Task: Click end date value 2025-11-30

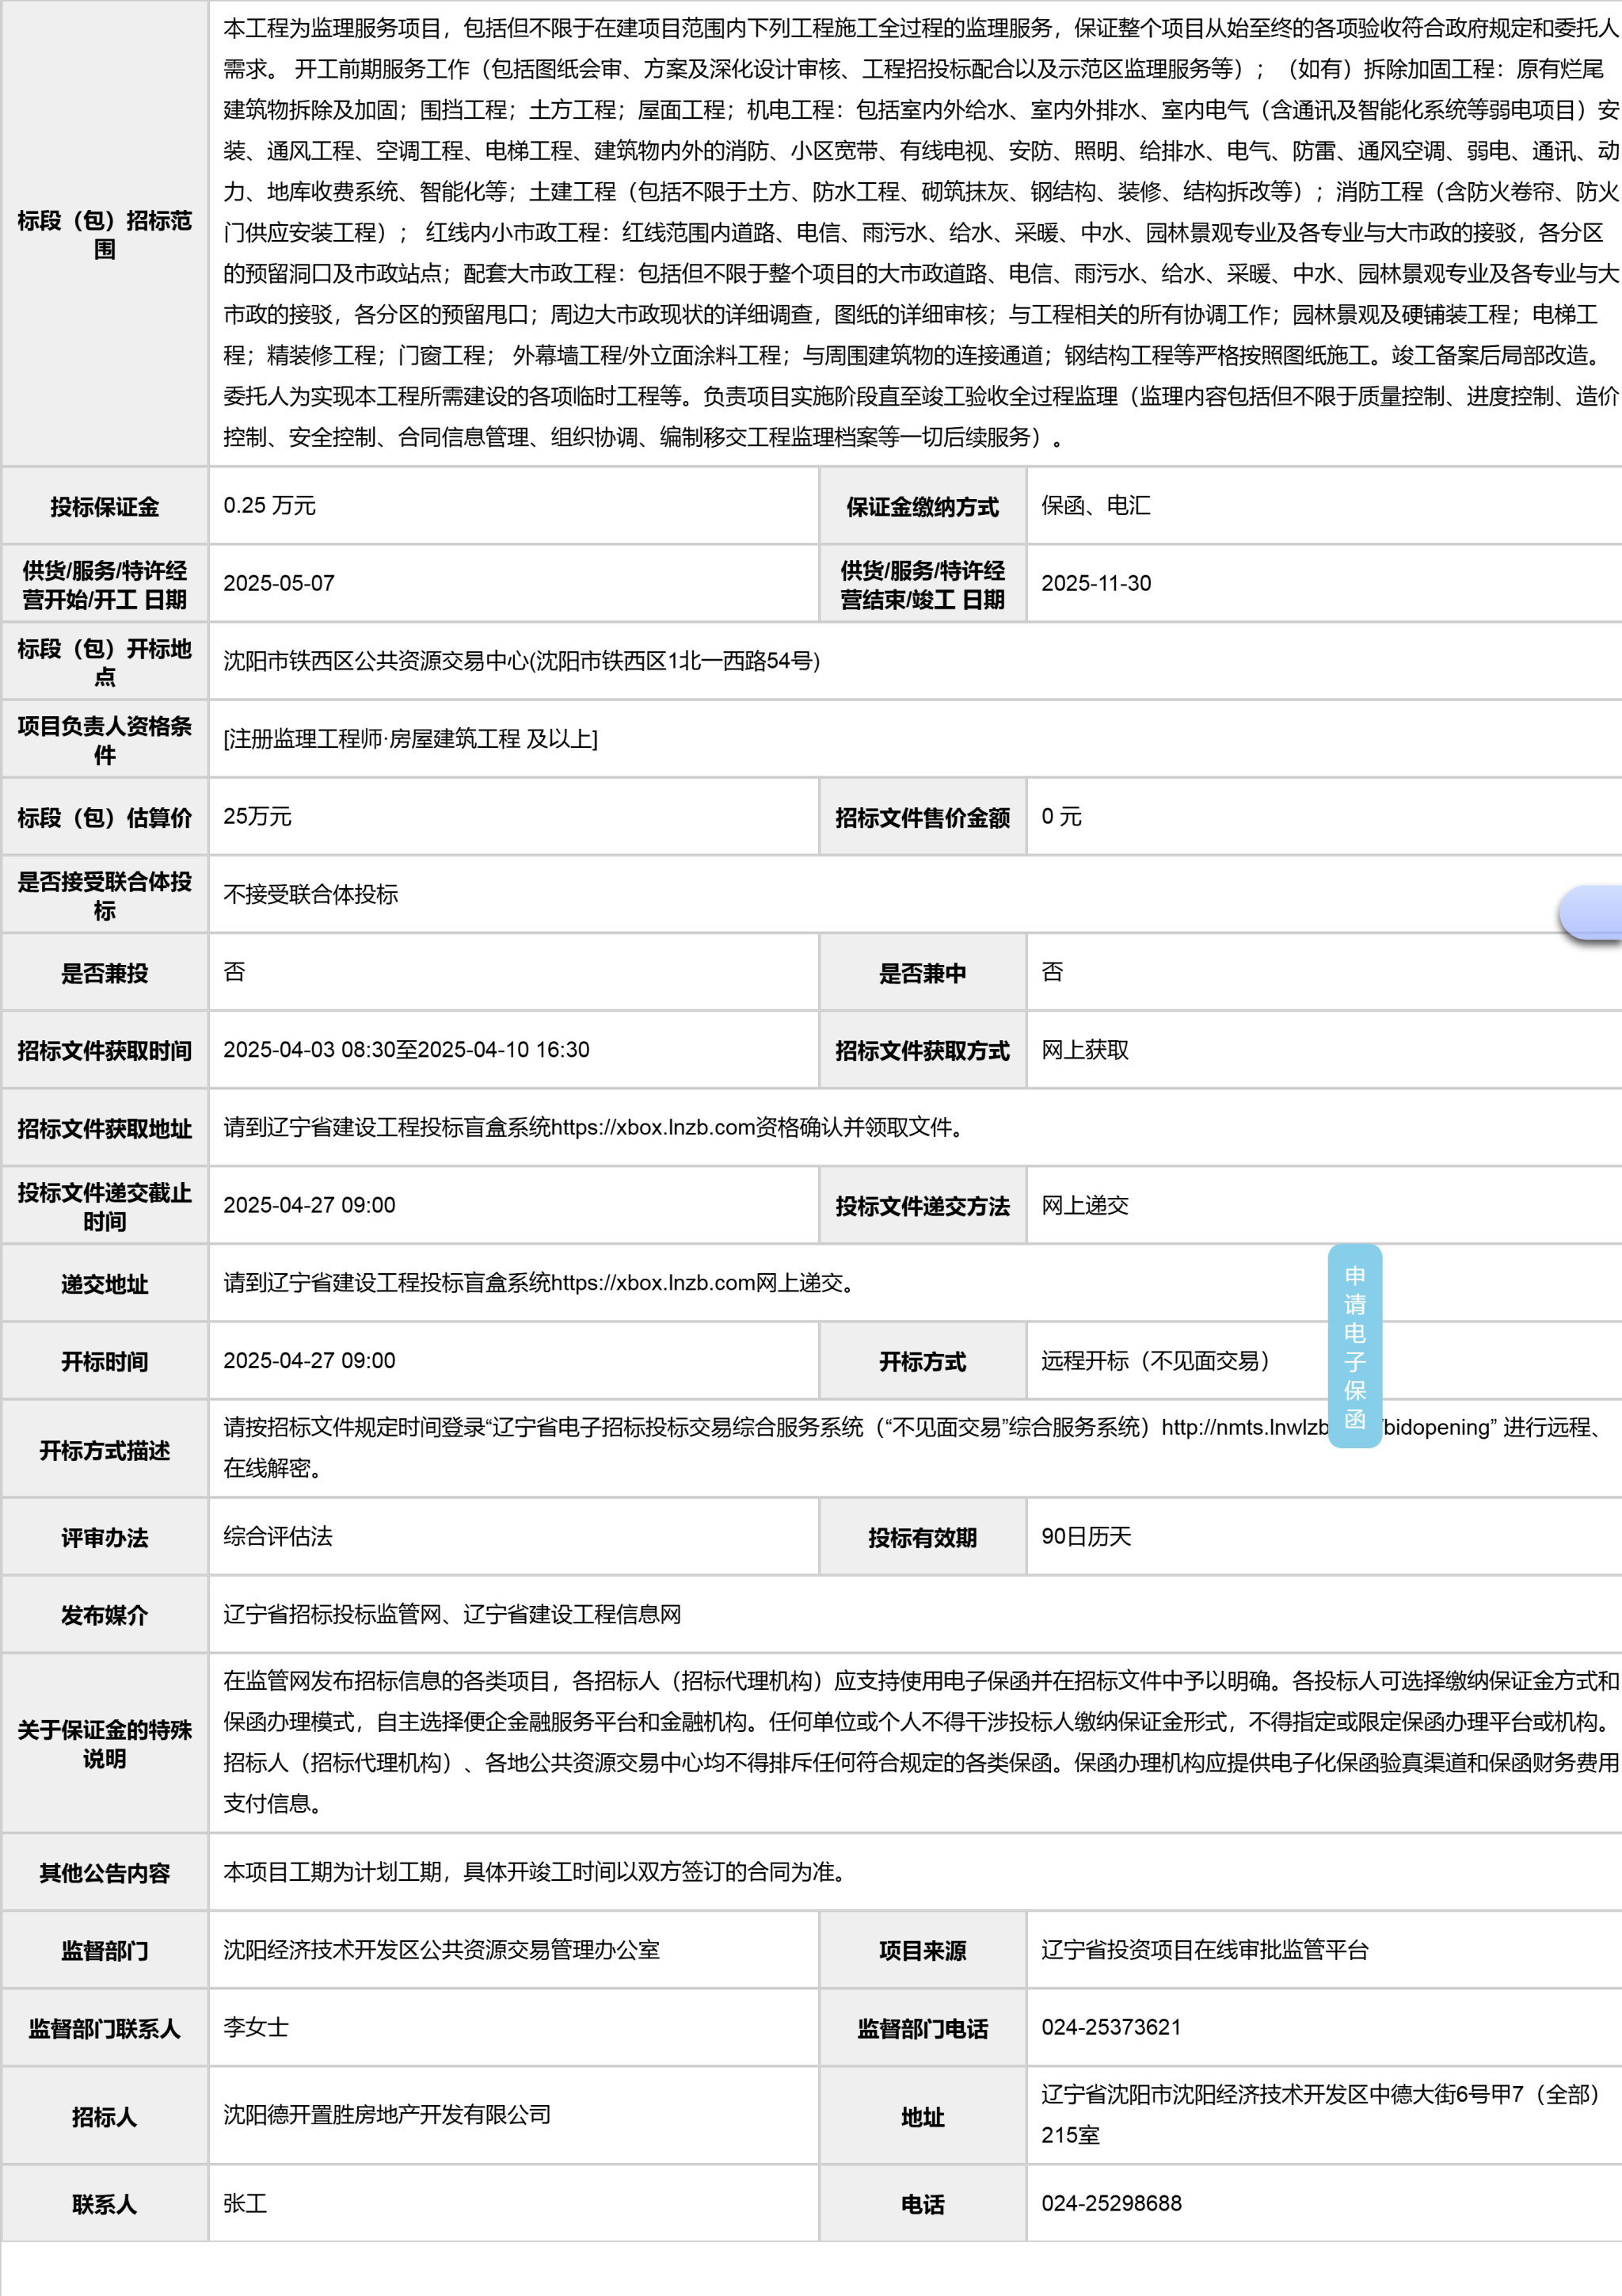Action: 1095,583
